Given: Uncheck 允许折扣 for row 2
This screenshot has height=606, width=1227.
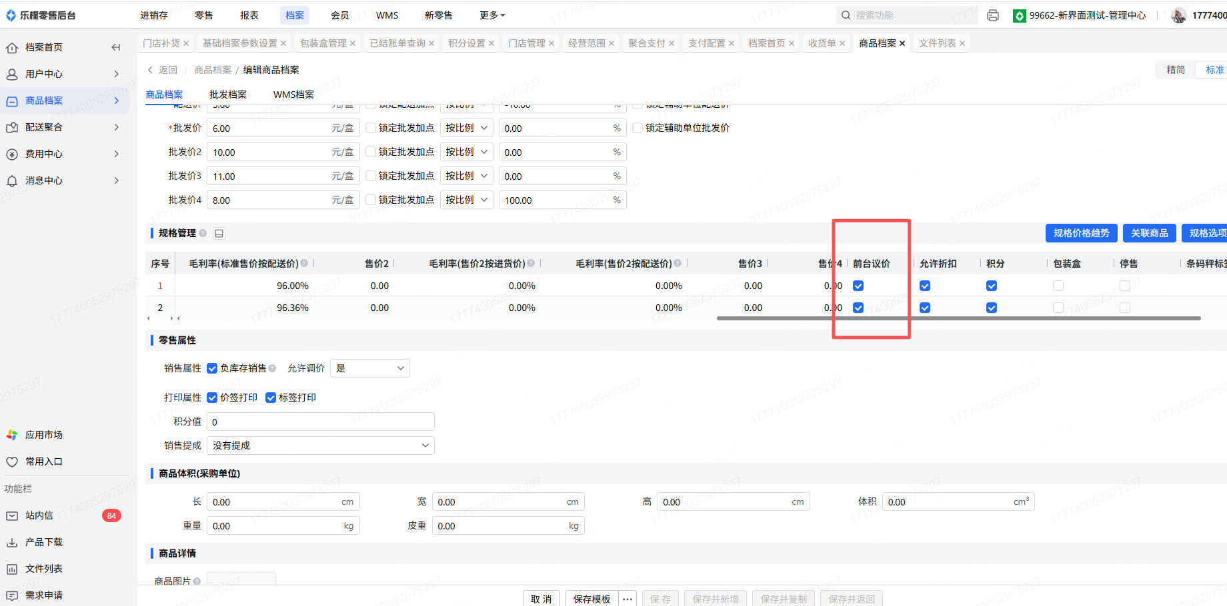Looking at the screenshot, I should click(925, 308).
